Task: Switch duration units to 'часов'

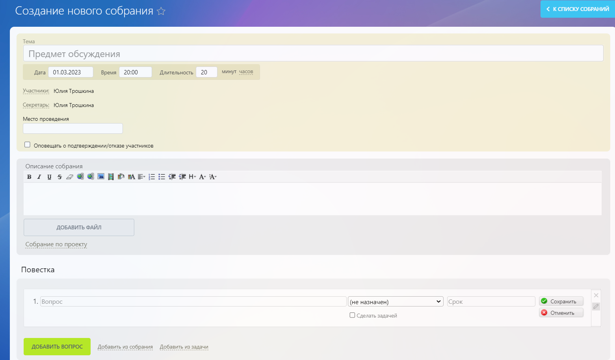Action: pyautogui.click(x=246, y=72)
